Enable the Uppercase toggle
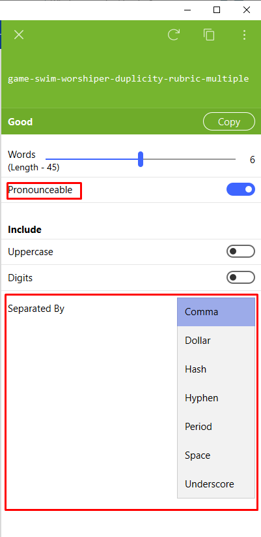Screen dimensions: 261x537 click(241, 252)
